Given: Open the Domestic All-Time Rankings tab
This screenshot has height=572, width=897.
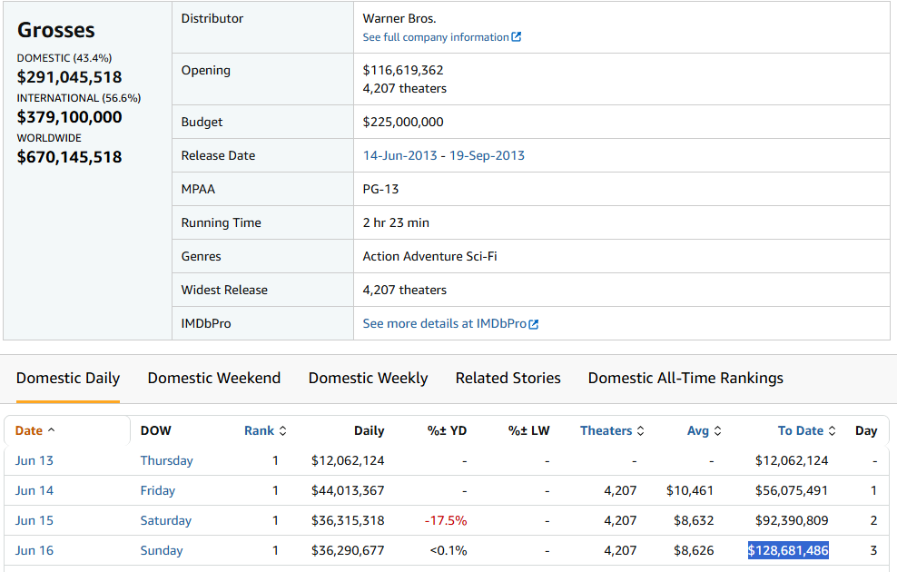Looking at the screenshot, I should [x=685, y=378].
